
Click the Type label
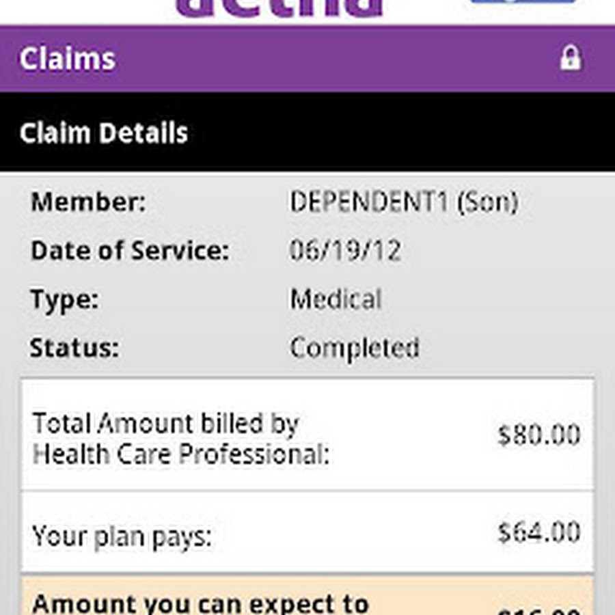point(64,299)
